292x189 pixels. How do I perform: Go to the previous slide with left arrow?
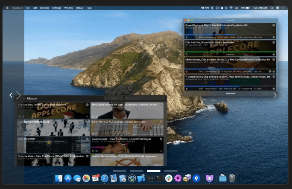11,95
